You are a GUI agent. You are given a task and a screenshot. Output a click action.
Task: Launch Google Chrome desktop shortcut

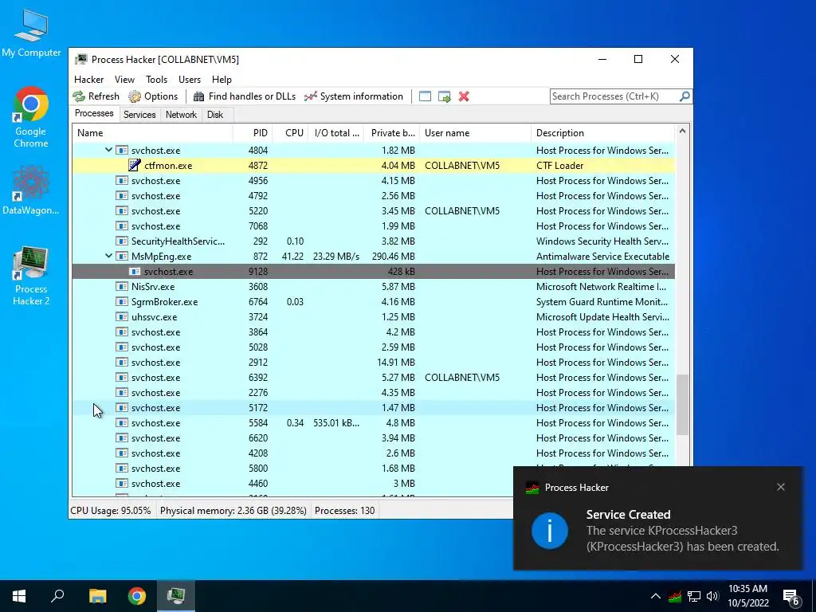point(31,117)
